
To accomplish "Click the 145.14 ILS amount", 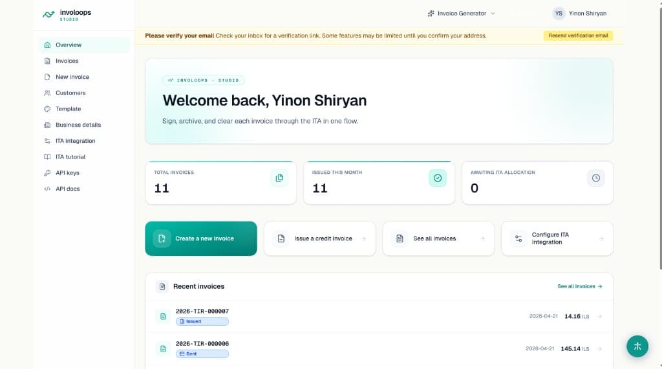I will point(575,349).
